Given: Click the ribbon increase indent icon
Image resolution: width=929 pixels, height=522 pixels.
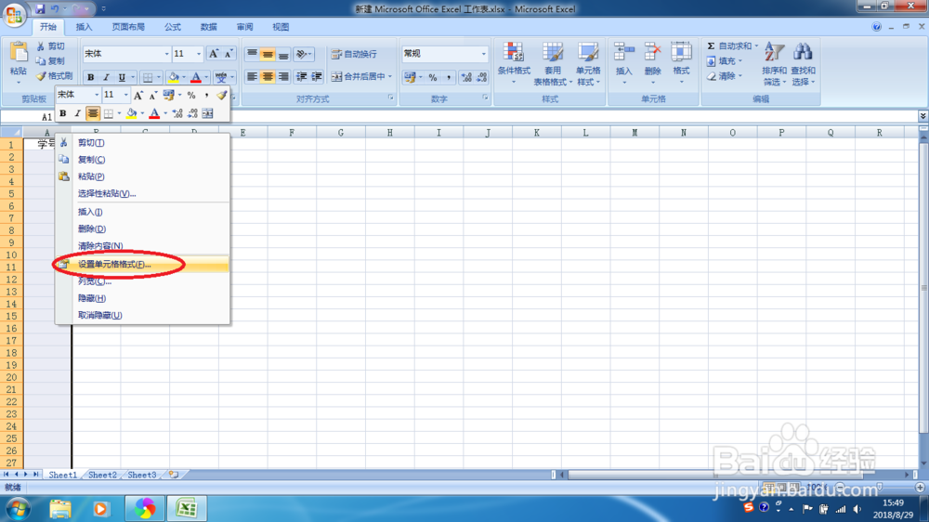Looking at the screenshot, I should coord(317,77).
